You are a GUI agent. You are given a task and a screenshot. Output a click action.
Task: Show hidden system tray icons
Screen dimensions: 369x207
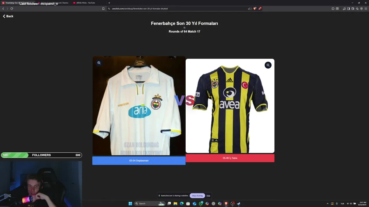[327, 204]
